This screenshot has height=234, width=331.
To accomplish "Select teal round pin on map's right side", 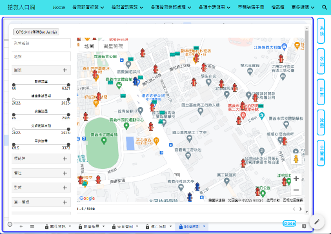I will pos(262,115).
